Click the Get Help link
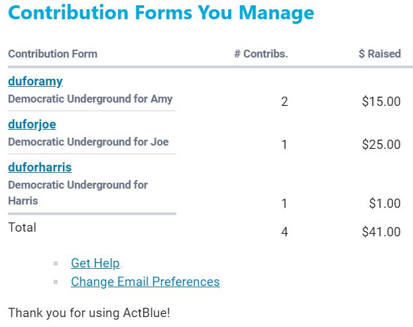This screenshot has width=413, height=327. 95,263
